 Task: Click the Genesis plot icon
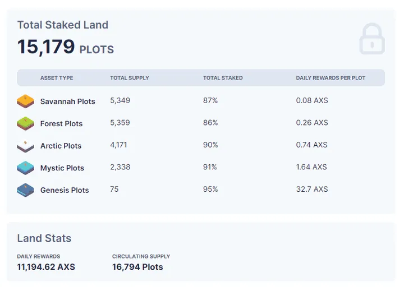[x=25, y=190]
